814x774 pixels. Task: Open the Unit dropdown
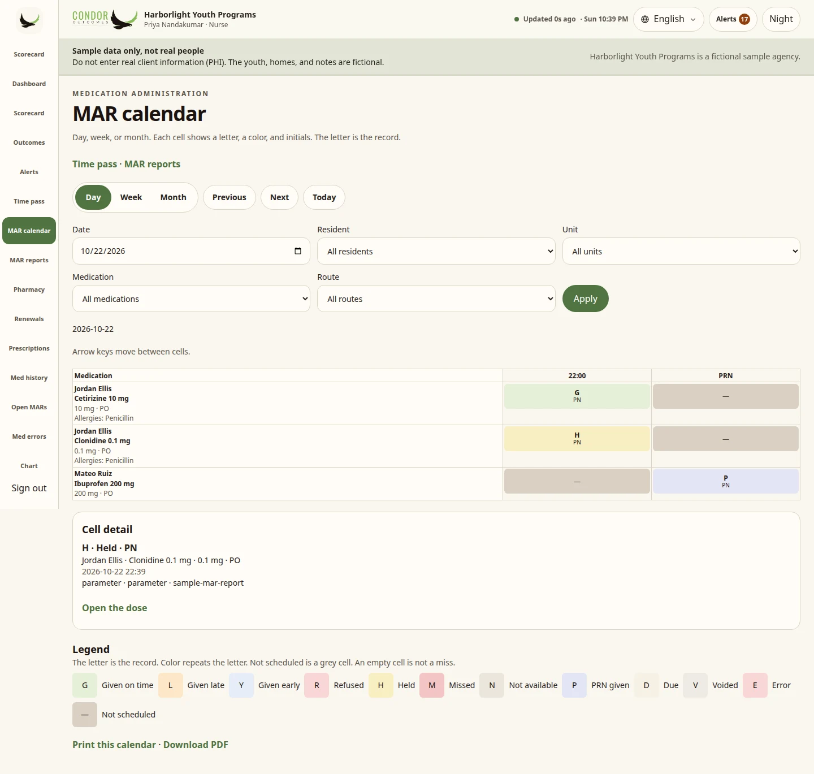[x=681, y=251]
